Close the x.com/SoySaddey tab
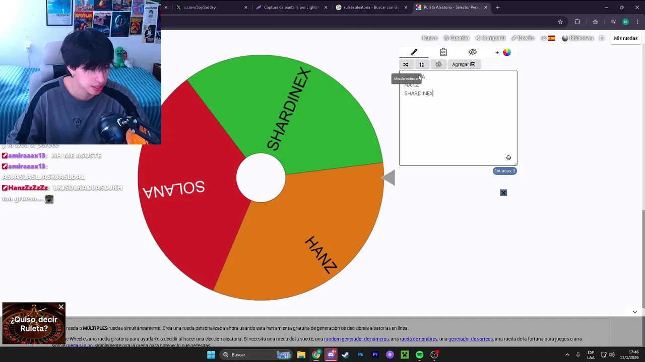The width and height of the screenshot is (645, 362). (x=246, y=8)
